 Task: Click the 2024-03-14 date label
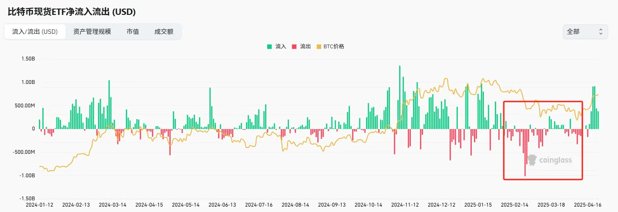pyautogui.click(x=112, y=205)
